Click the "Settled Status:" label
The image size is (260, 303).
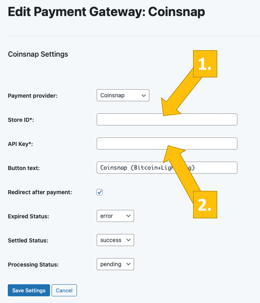28,240
